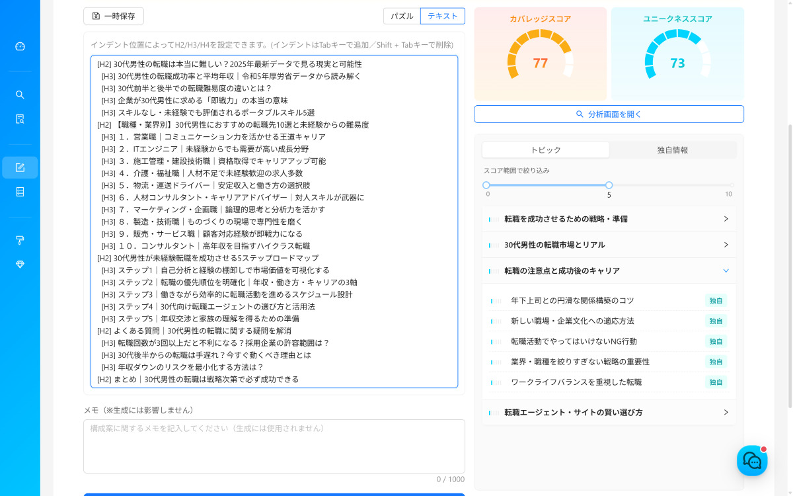Click the diamond icon at sidebar bottom
Screen dimensions: 793x496
click(20, 265)
